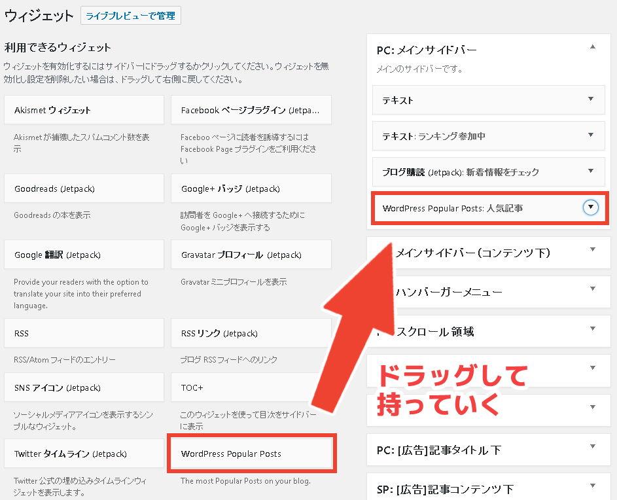Screen dimensions: 617x500
Task: Click the ライブプレビューで管理 button
Action: (x=131, y=16)
